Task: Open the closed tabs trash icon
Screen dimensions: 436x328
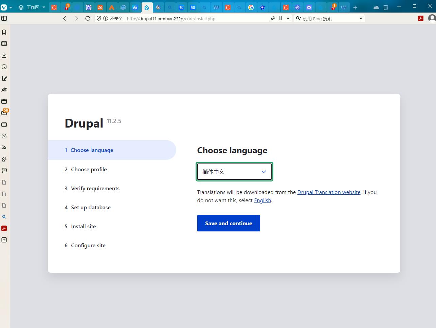Action: point(386,7)
